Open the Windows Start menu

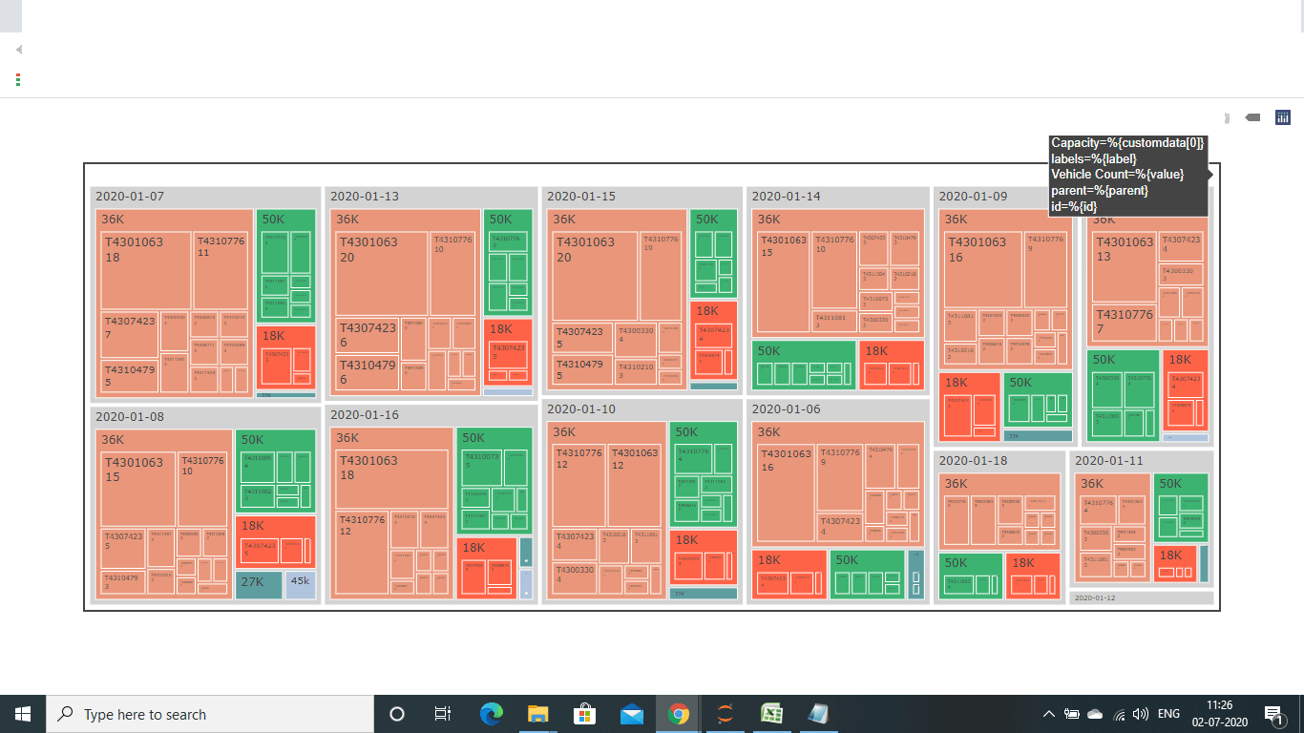(x=23, y=714)
